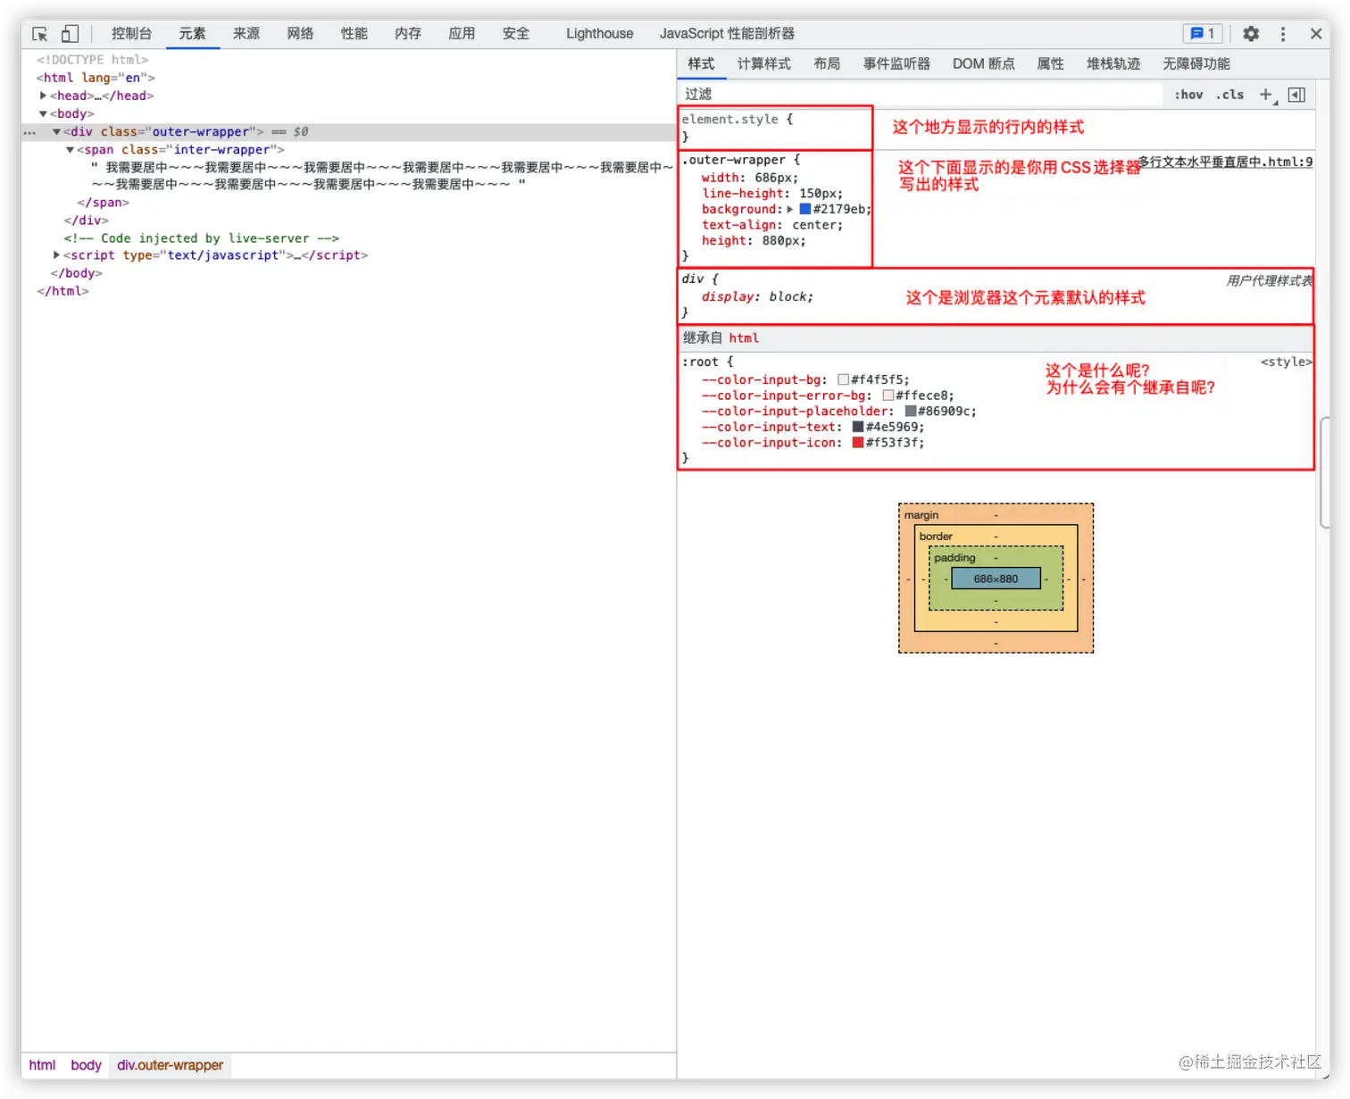Select the 样式 styles sub-tab

(x=701, y=64)
